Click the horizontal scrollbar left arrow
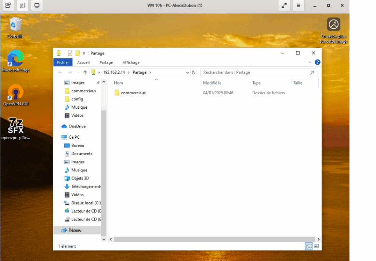376x261 pixels. click(x=111, y=239)
